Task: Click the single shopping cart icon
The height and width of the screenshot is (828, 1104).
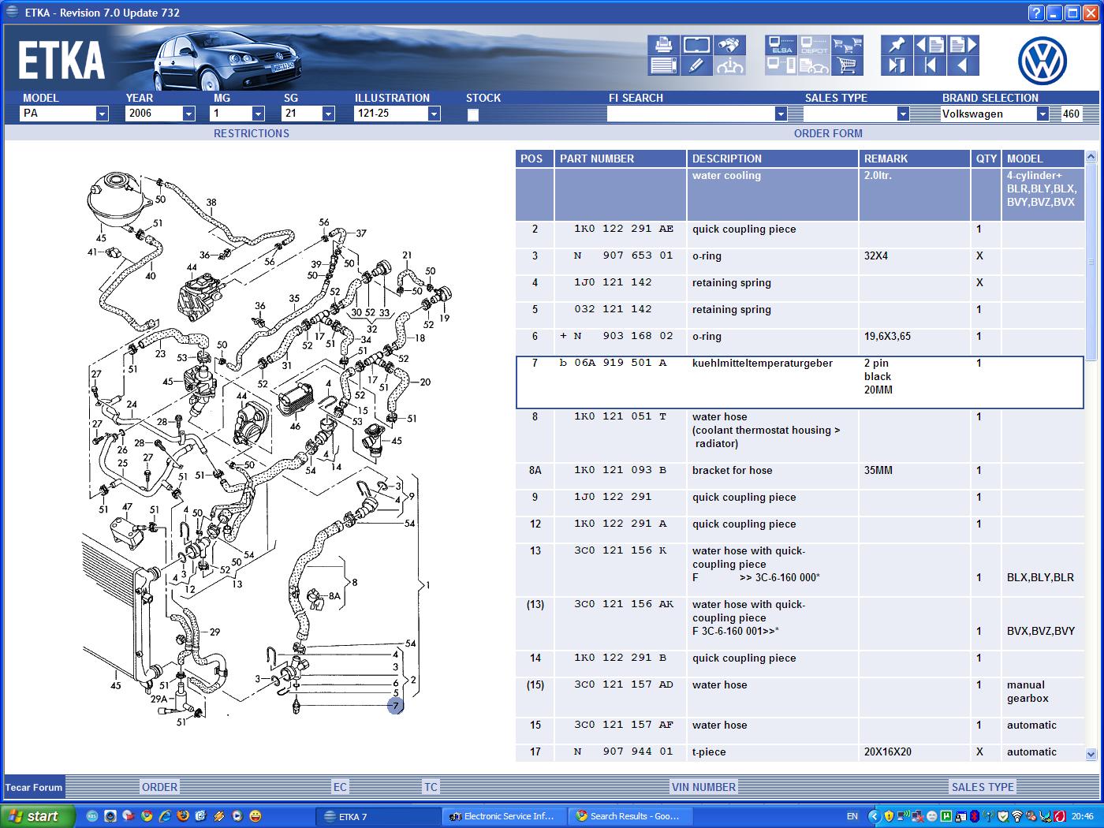Action: pos(847,66)
